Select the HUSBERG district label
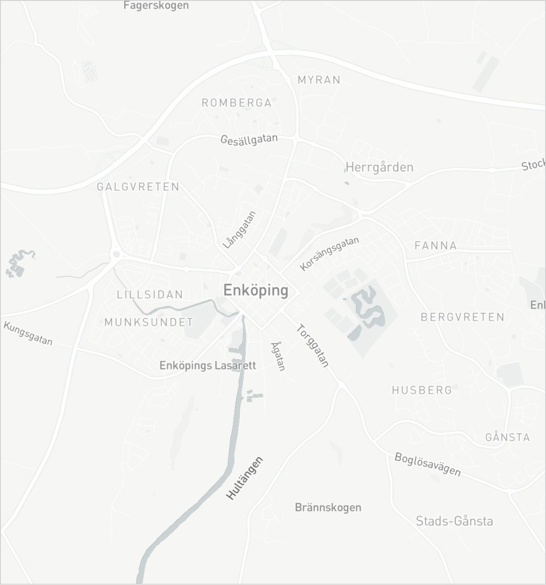 click(422, 390)
